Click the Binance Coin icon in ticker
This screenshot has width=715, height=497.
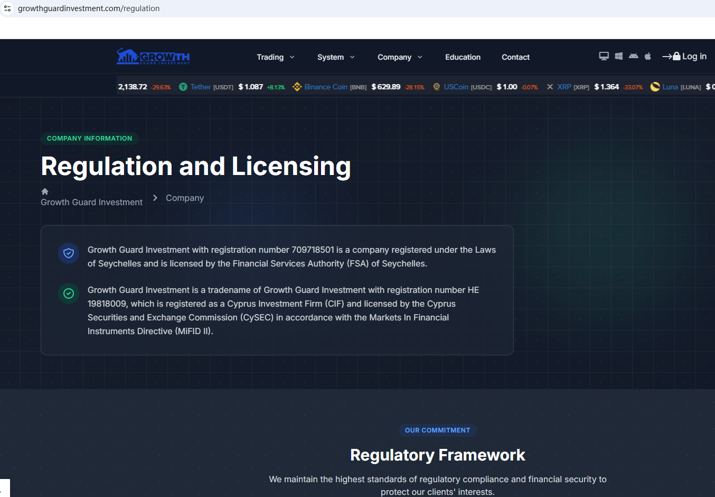tap(297, 87)
